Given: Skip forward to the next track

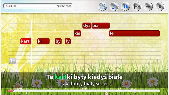Looking at the screenshot, I should click(x=148, y=6).
